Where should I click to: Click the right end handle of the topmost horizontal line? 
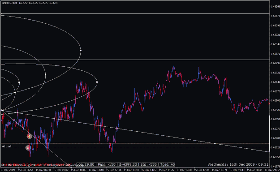[269, 13]
